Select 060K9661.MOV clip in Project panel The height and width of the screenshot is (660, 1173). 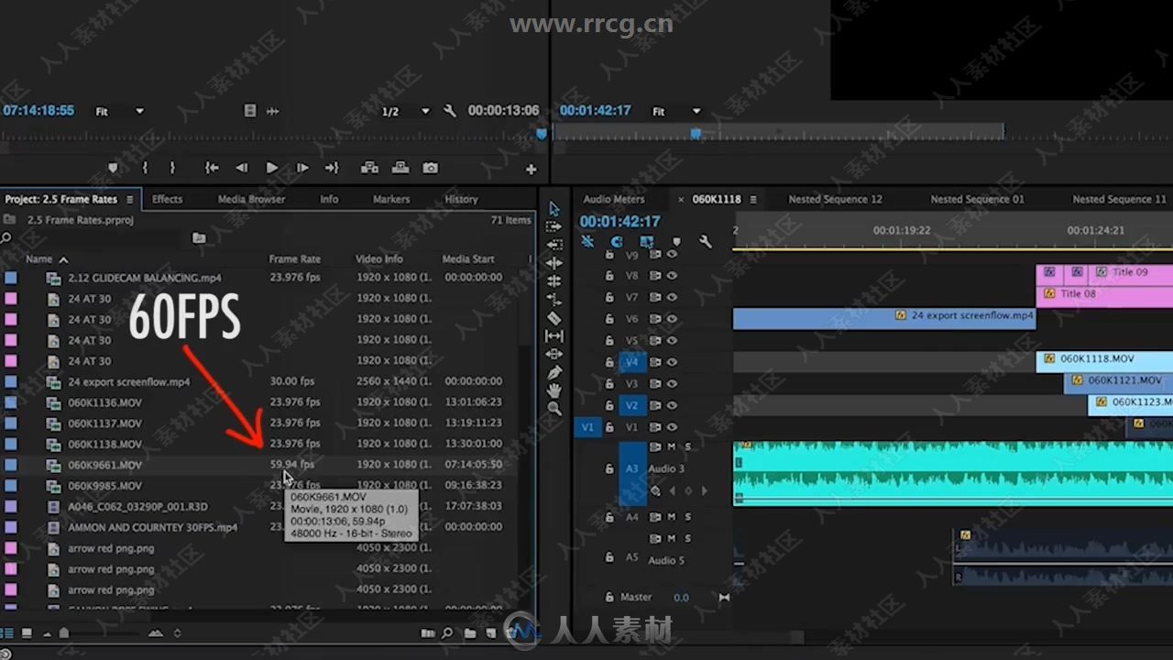coord(104,465)
